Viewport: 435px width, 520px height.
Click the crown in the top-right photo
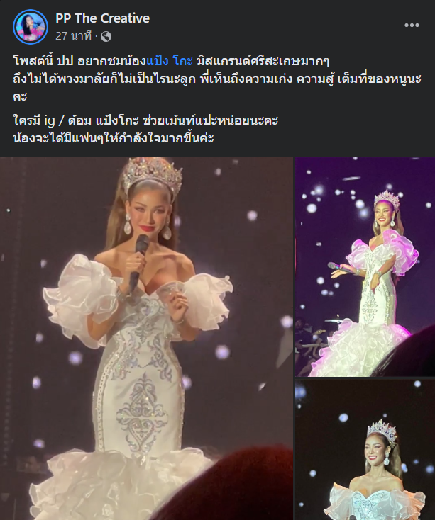387,200
